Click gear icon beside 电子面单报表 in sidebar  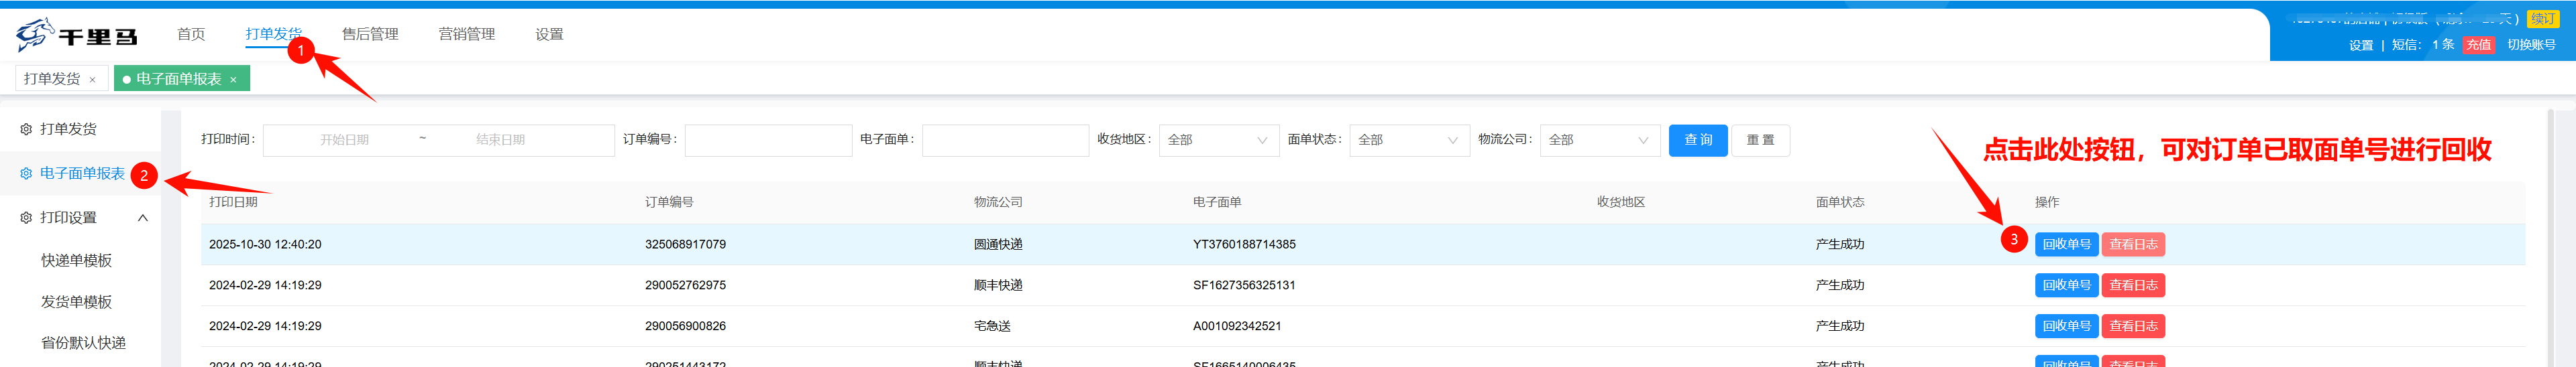coord(26,173)
